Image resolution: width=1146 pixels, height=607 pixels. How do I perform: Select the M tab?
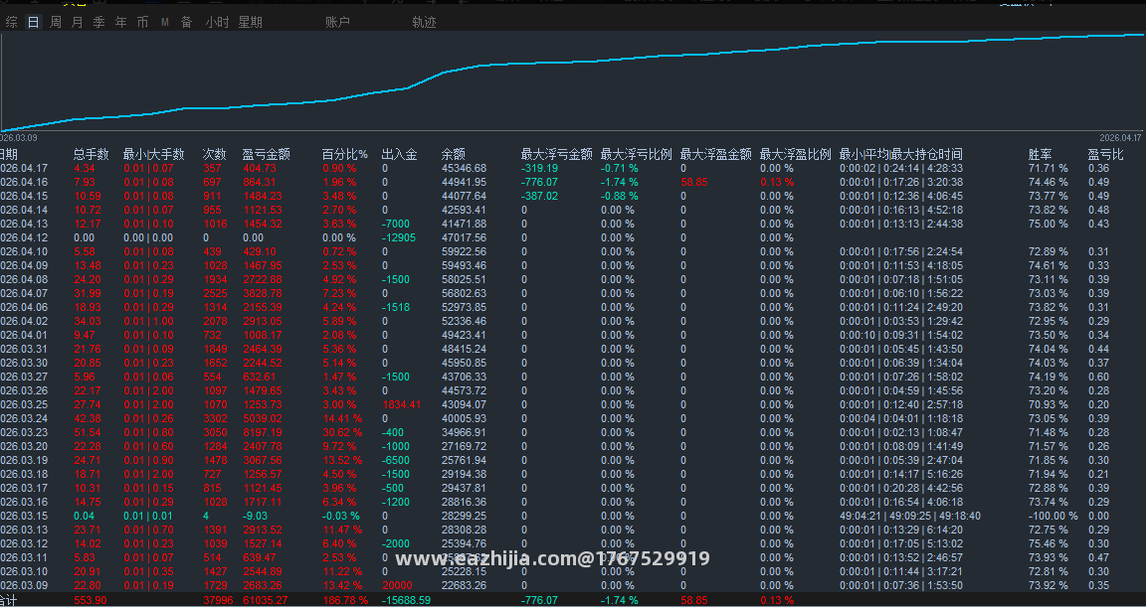(x=164, y=23)
